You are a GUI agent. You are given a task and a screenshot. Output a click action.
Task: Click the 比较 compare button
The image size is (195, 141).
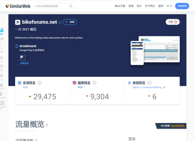coord(70,22)
